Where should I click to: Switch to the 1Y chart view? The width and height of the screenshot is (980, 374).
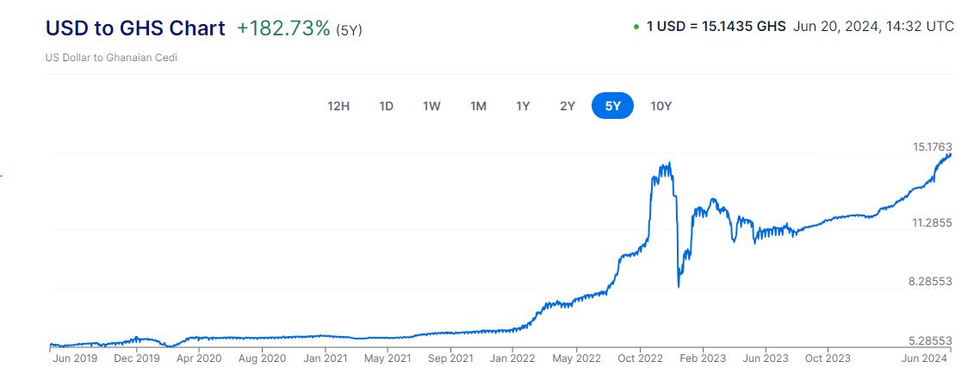coord(523,106)
